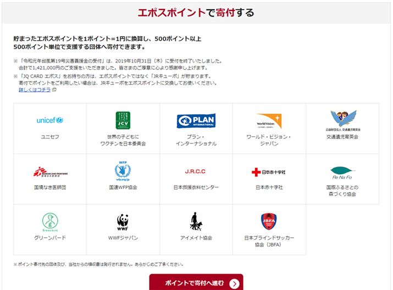Click 日本赤十字社 caption under the logo

(269, 187)
